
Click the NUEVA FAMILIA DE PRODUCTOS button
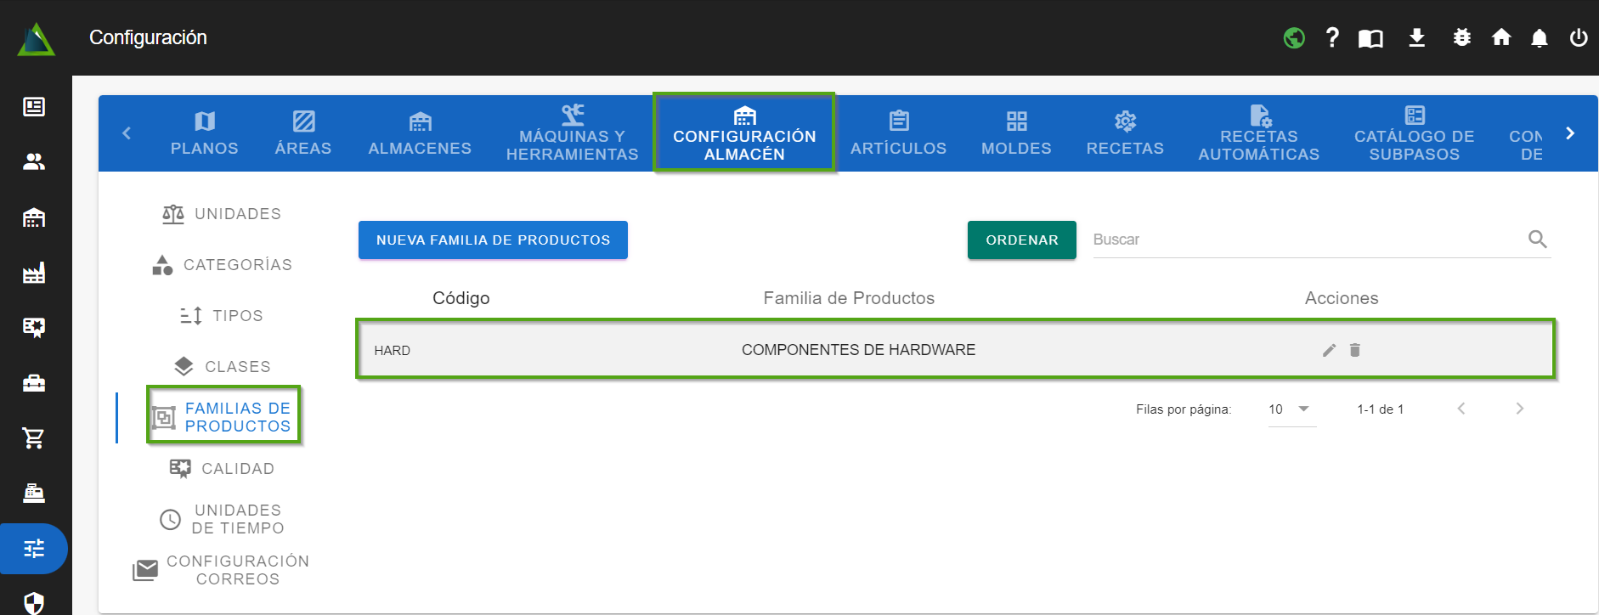(x=493, y=240)
